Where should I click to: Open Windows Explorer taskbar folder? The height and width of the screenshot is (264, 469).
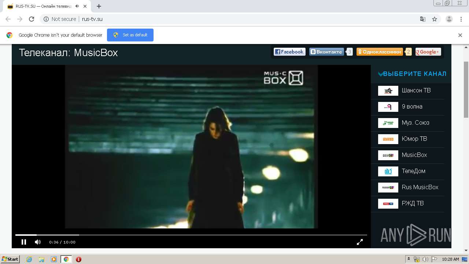tap(41, 259)
